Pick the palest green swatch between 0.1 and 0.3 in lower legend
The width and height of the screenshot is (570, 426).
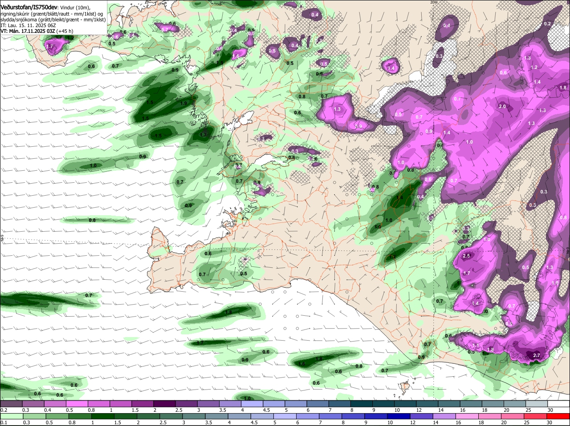pos(11,416)
